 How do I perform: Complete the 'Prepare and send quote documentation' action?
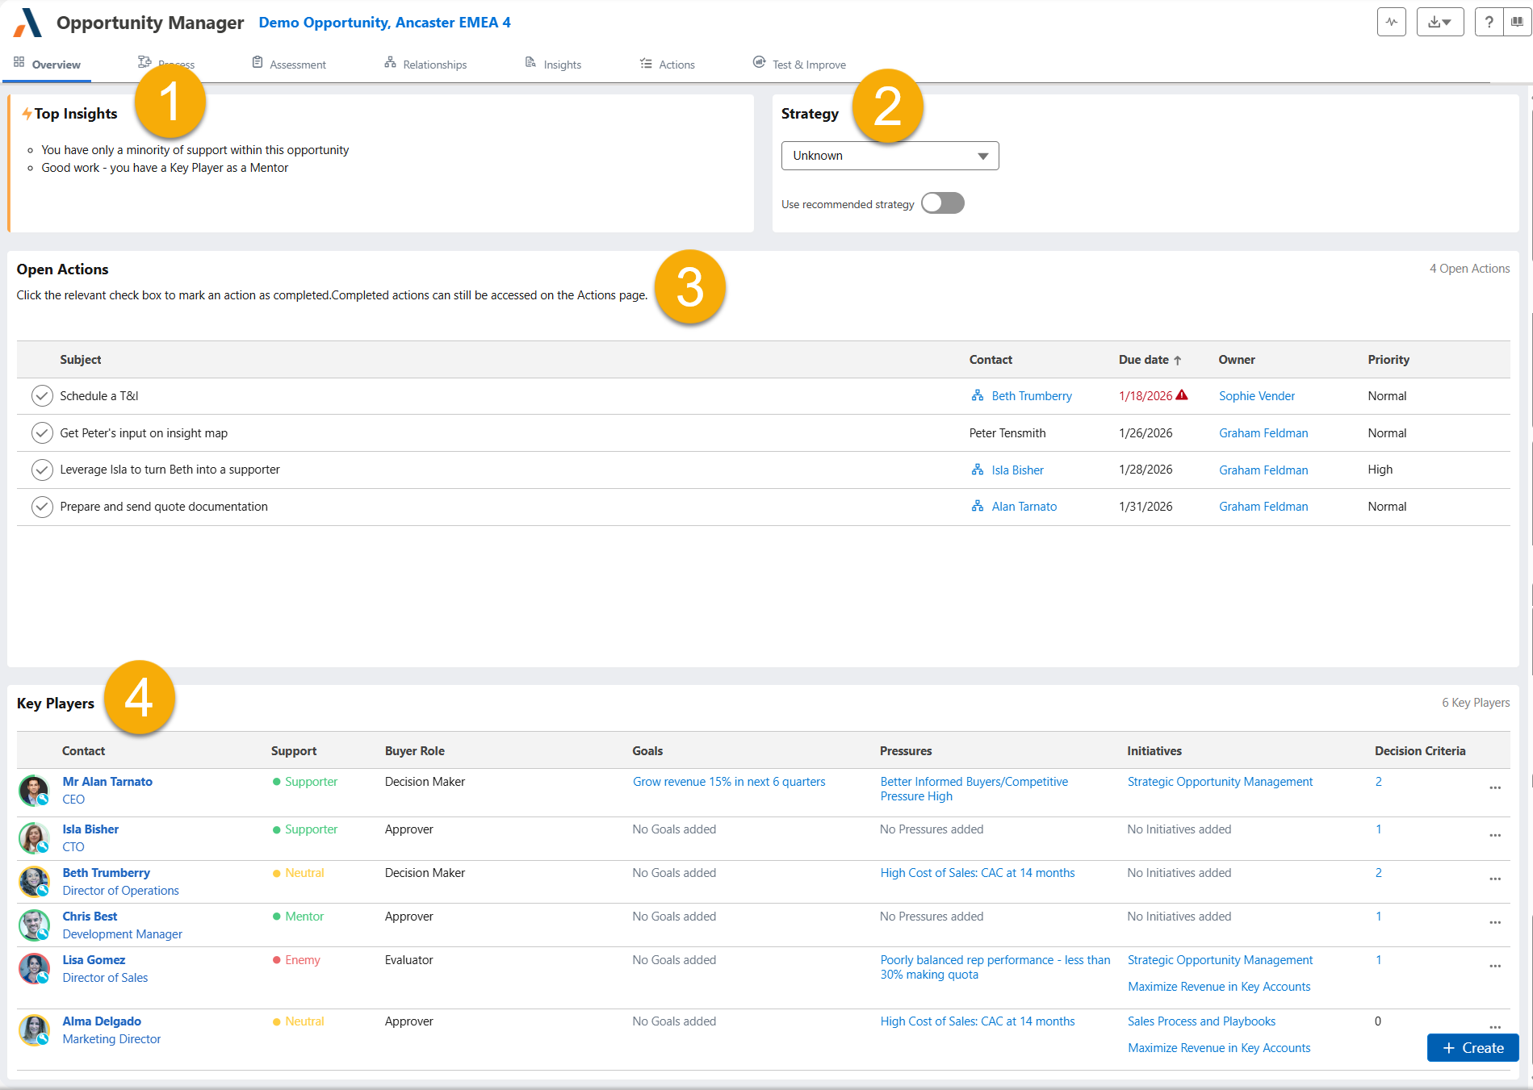pos(42,507)
